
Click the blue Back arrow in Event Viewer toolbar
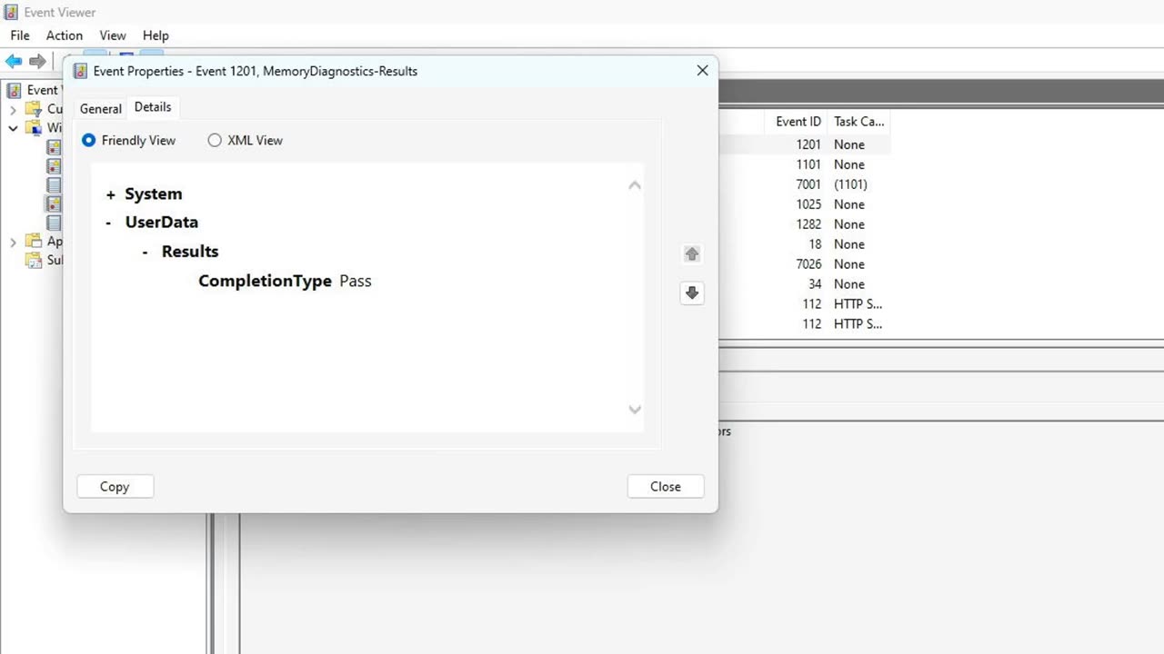coord(14,61)
